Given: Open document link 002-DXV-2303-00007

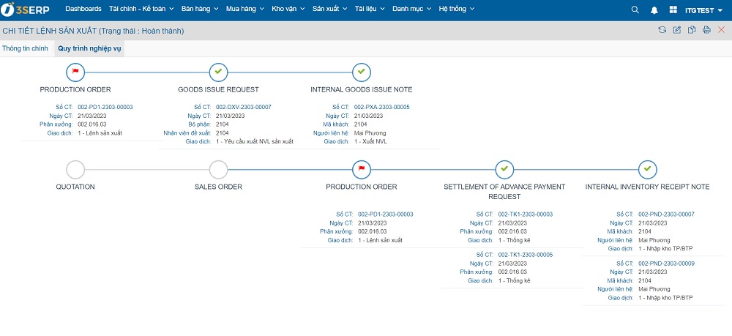Looking at the screenshot, I should (x=243, y=107).
